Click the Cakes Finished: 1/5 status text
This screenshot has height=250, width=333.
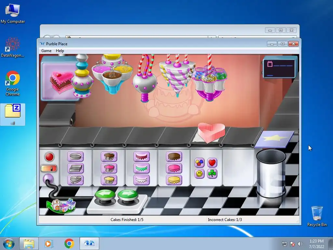pos(127,220)
